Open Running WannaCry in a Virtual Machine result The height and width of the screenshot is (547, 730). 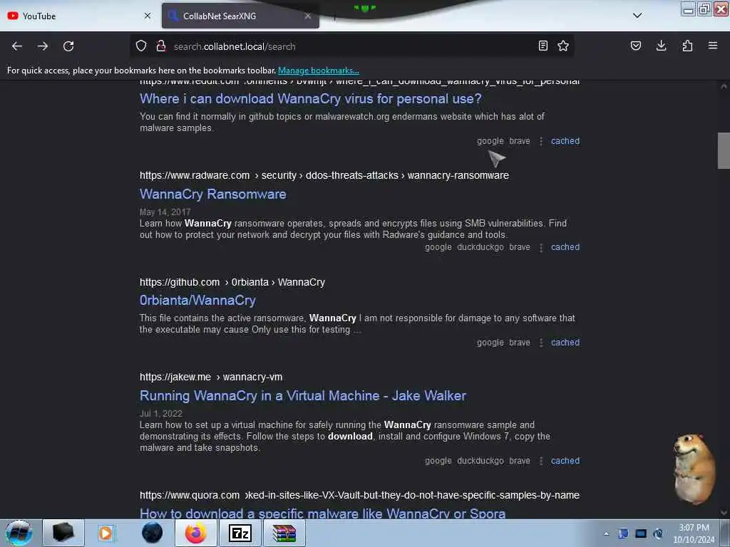pyautogui.click(x=302, y=396)
